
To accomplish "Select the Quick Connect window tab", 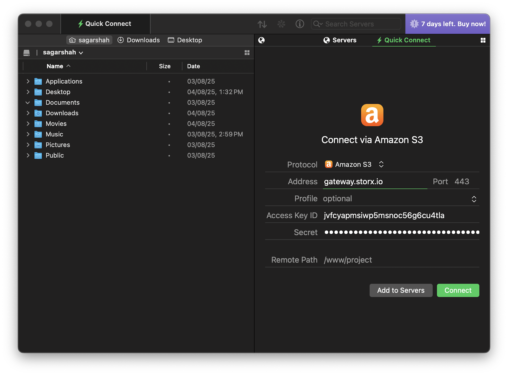I will [105, 24].
